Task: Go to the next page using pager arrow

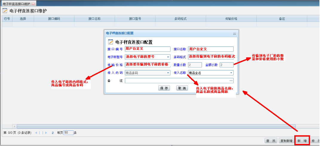Action: coord(46,133)
